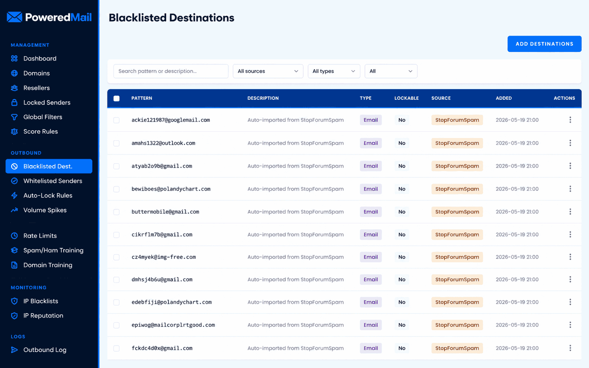This screenshot has height=368, width=589.
Task: Click the Pattern column header
Action: point(142,98)
